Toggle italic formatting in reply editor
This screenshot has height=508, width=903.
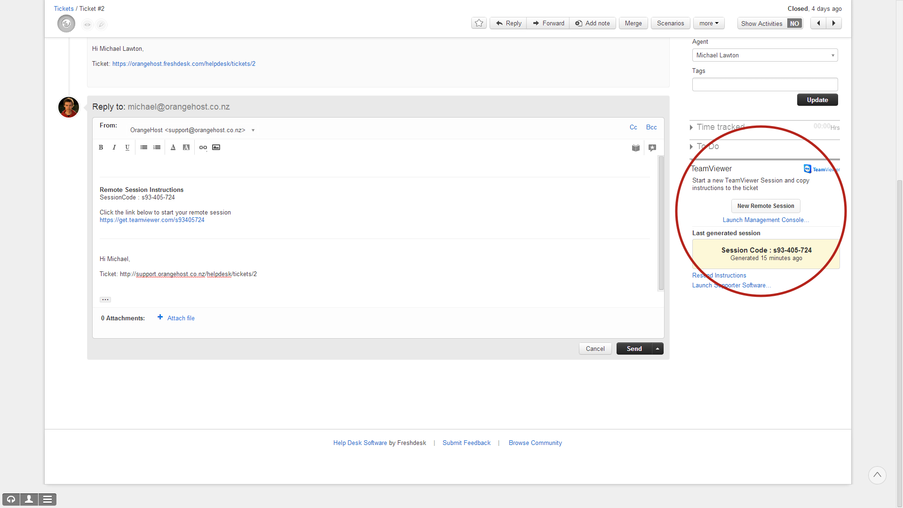coord(114,148)
